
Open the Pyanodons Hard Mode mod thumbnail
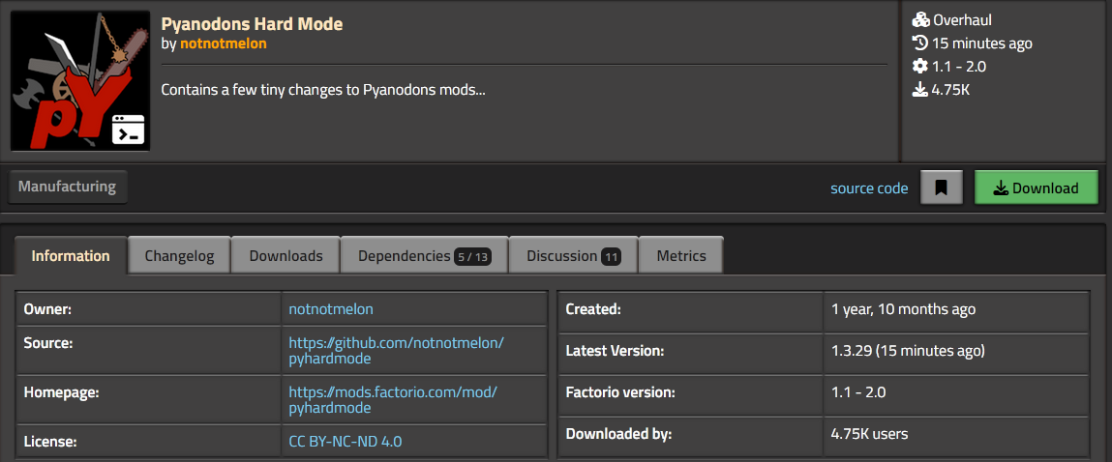click(80, 81)
